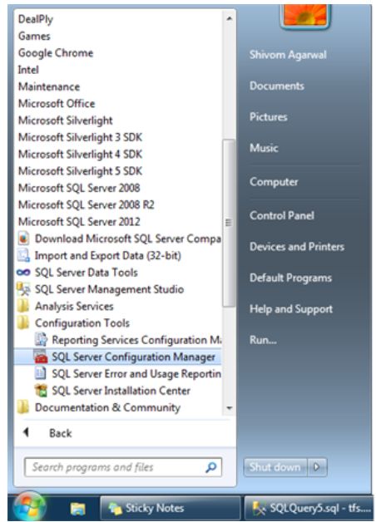Viewport: 376px width, 522px height.
Task: Open Computer from the Start menu
Action: (274, 182)
